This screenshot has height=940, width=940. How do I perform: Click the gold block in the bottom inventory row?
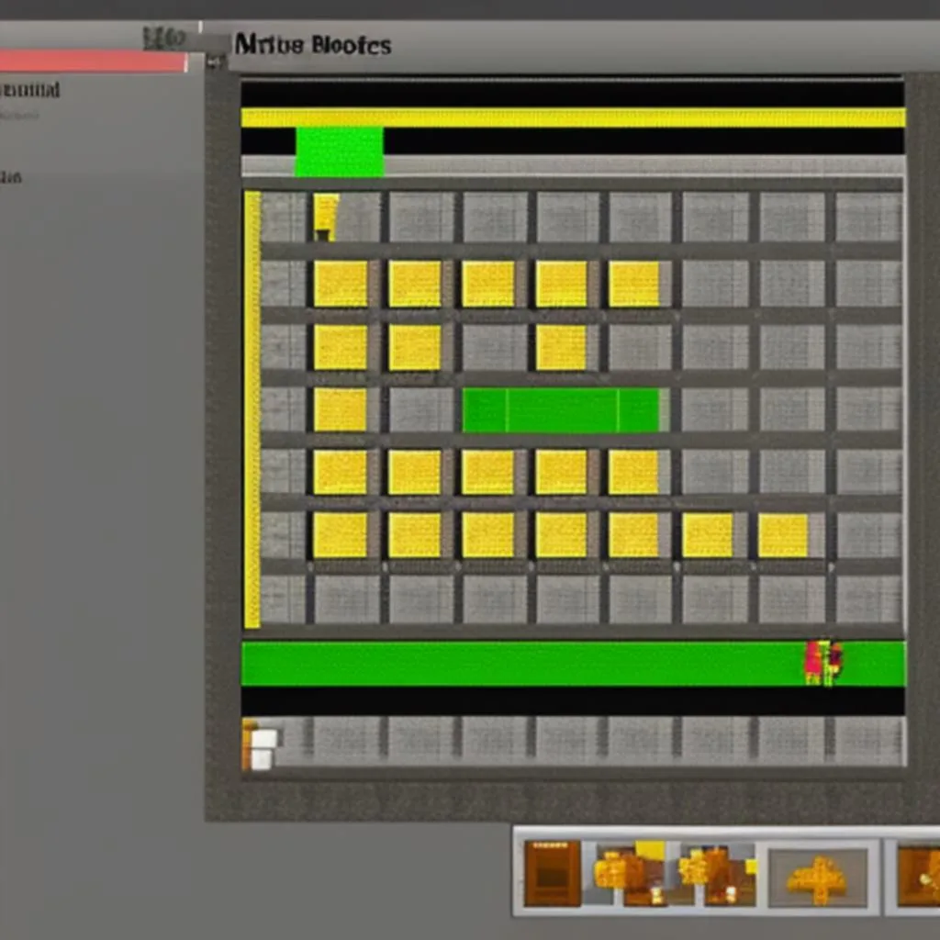pos(343,537)
